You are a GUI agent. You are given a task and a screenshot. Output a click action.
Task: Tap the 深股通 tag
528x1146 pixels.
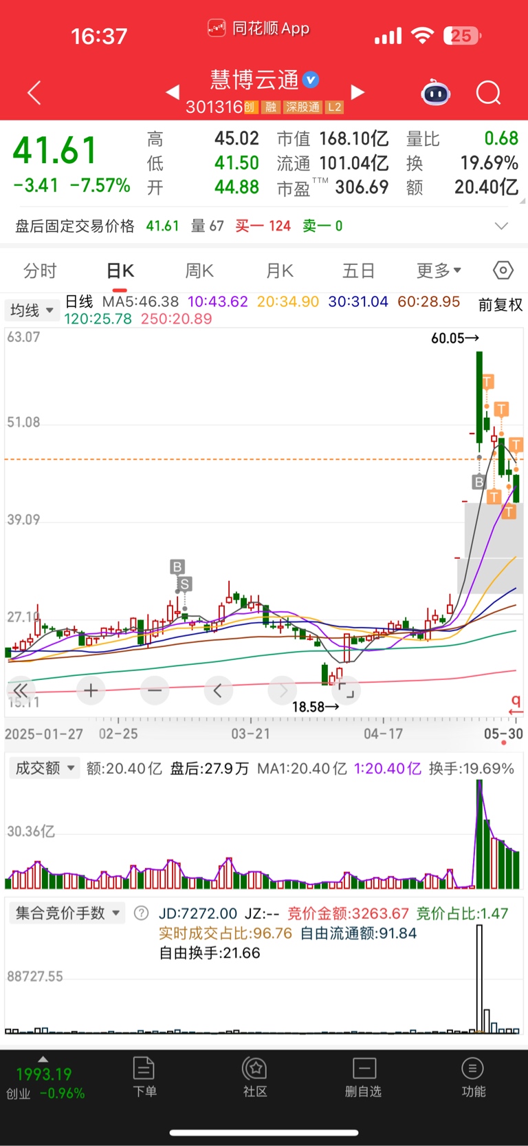coord(302,107)
